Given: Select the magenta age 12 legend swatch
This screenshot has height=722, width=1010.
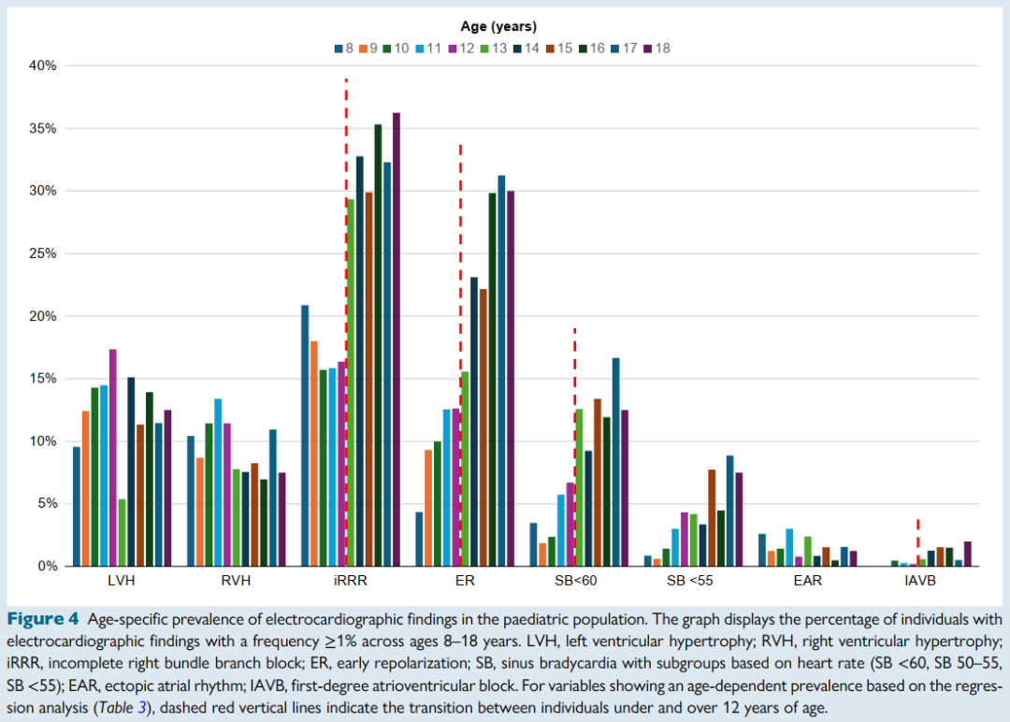Looking at the screenshot, I should point(462,48).
